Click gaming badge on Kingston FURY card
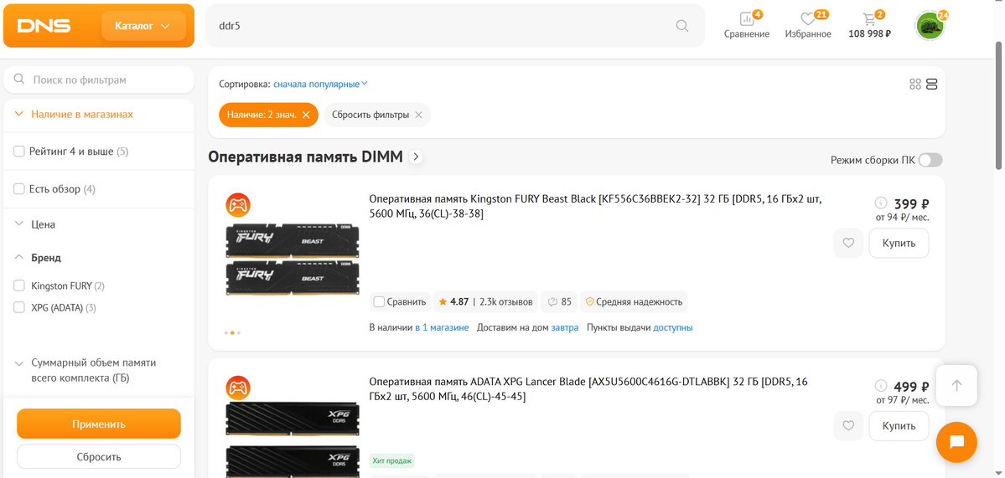The image size is (1005, 478). (238, 205)
